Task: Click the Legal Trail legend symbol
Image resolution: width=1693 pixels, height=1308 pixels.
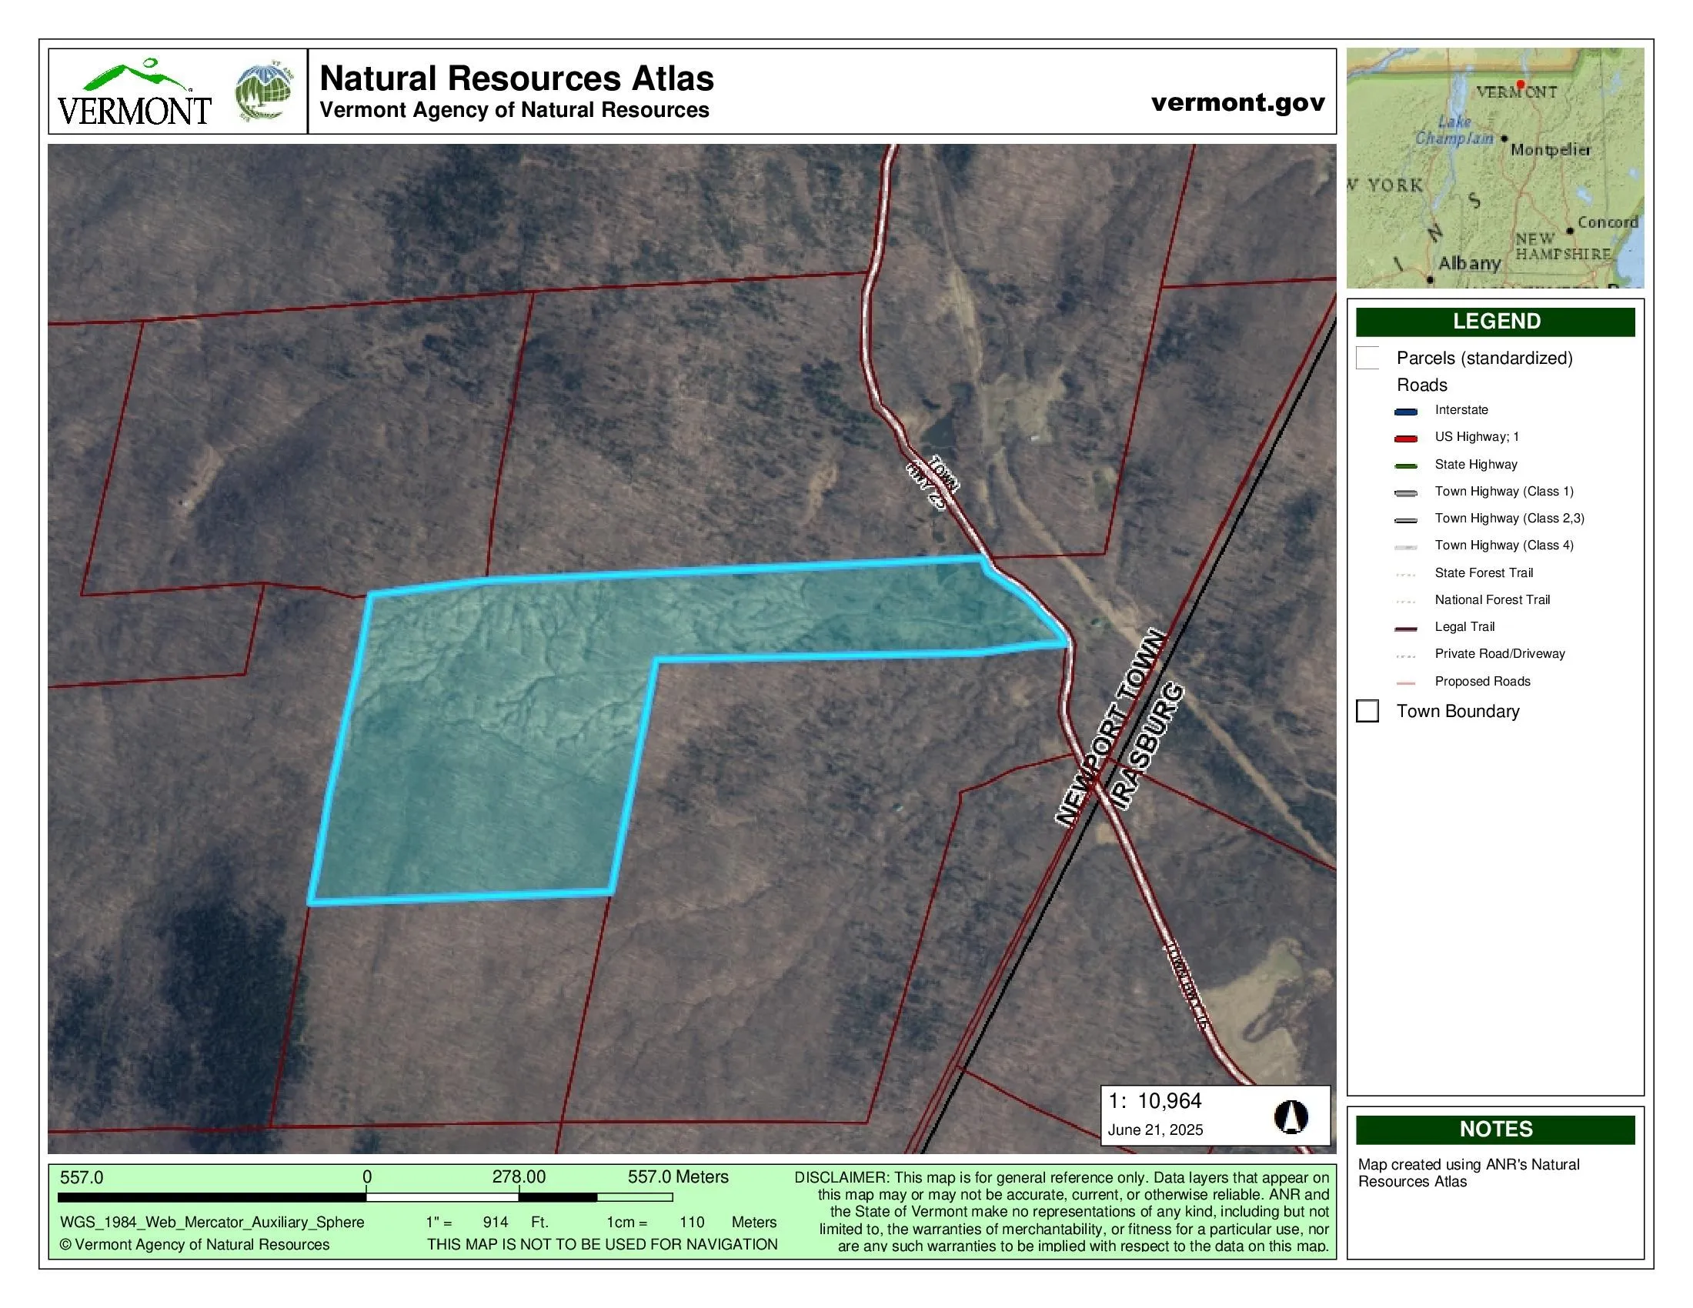Action: [x=1405, y=629]
